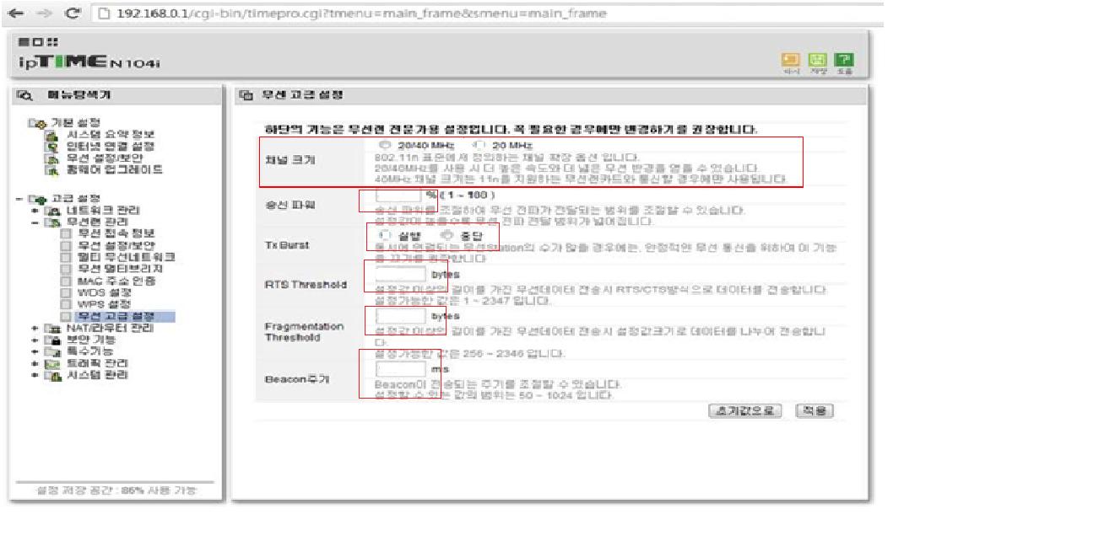
Task: Click the 적용 apply button
Action: coord(813,411)
